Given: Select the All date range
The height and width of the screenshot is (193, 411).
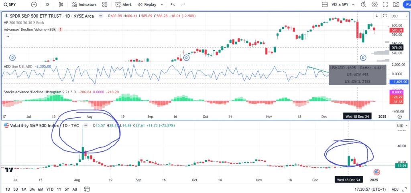Looking at the screenshot, I should tap(75, 189).
